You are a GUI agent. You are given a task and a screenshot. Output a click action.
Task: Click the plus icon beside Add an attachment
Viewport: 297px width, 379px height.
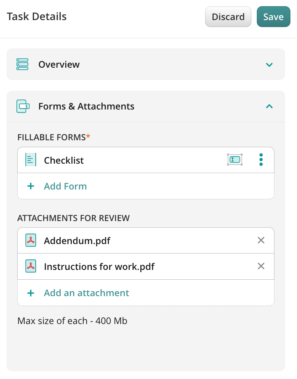[31, 293]
